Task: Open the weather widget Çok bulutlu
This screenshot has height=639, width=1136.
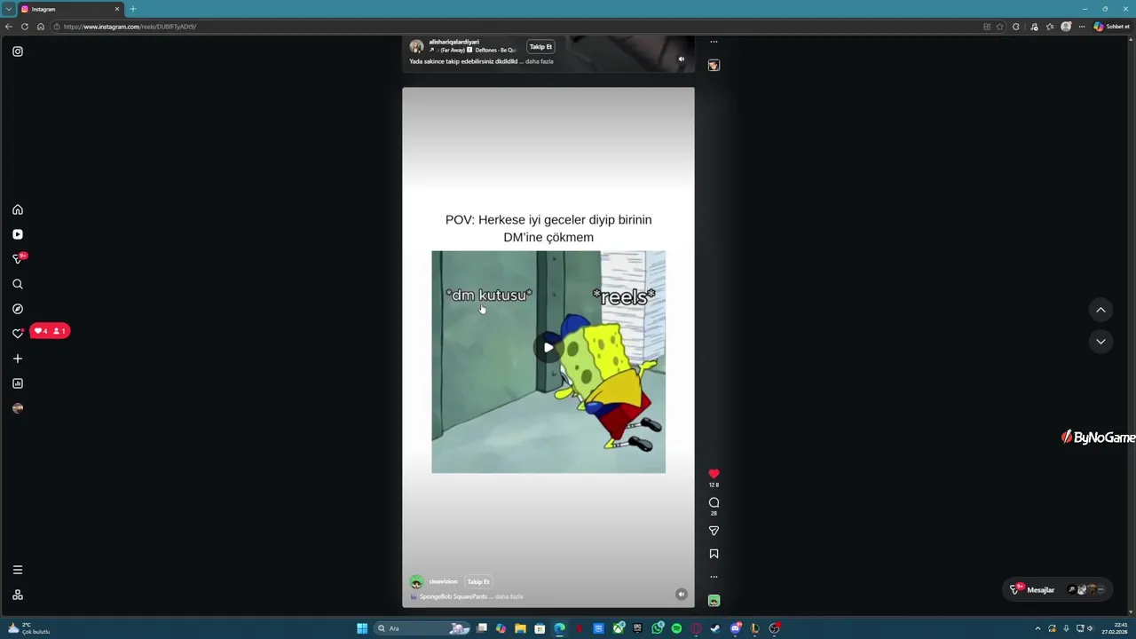Action: (x=28, y=628)
